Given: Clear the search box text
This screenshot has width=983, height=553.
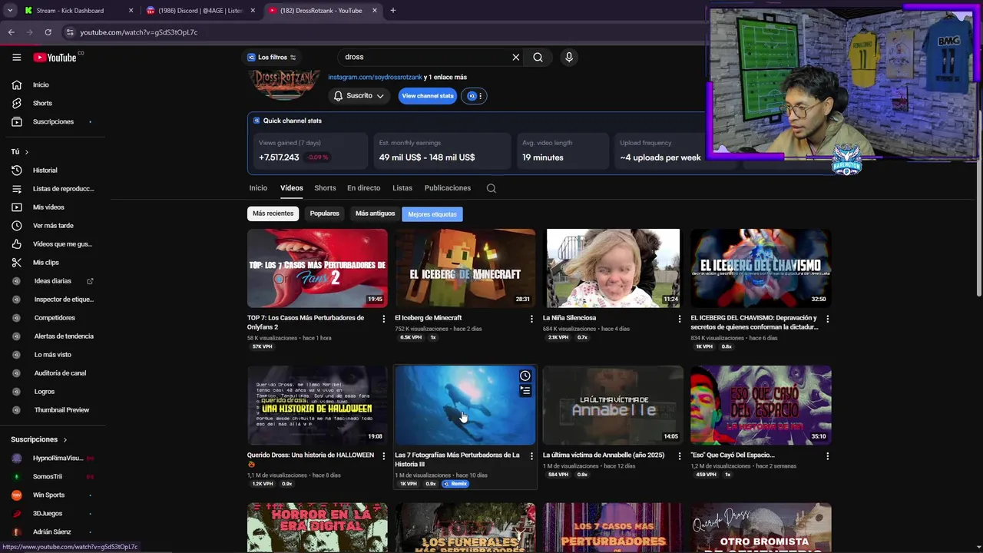Looking at the screenshot, I should pos(516,57).
